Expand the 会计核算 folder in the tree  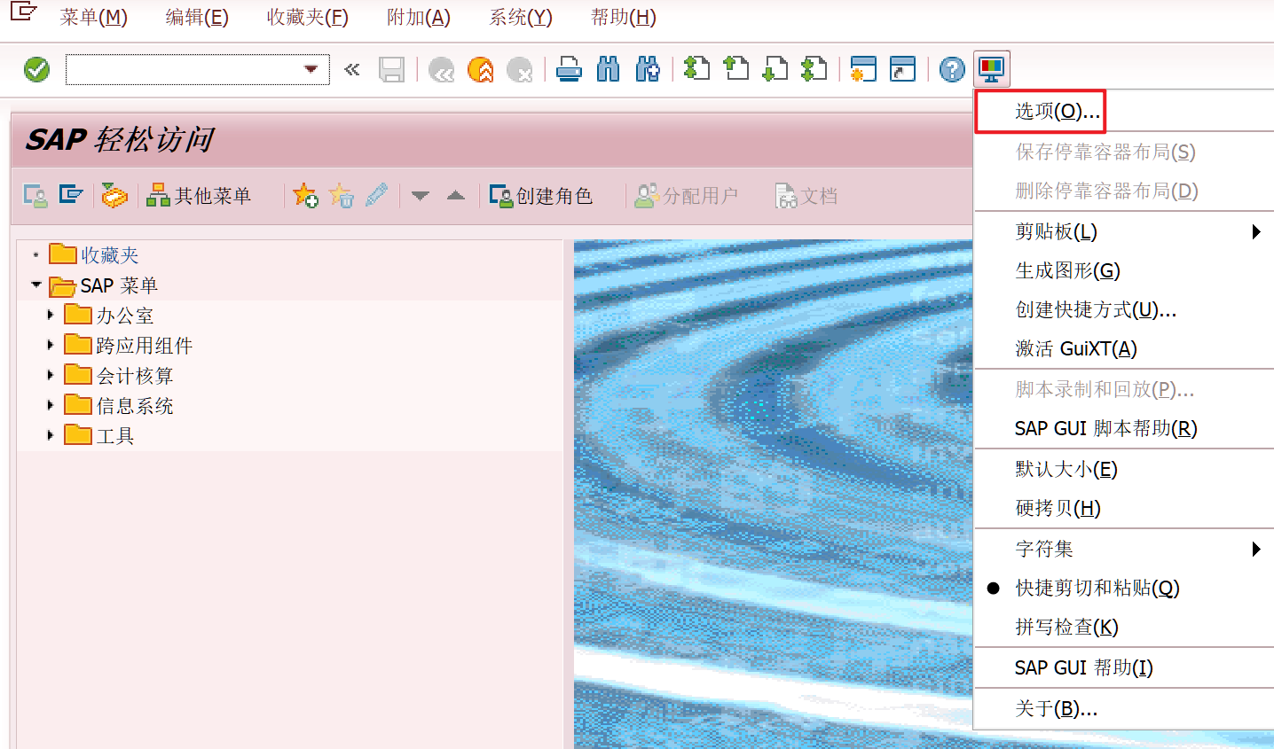pyautogui.click(x=51, y=374)
